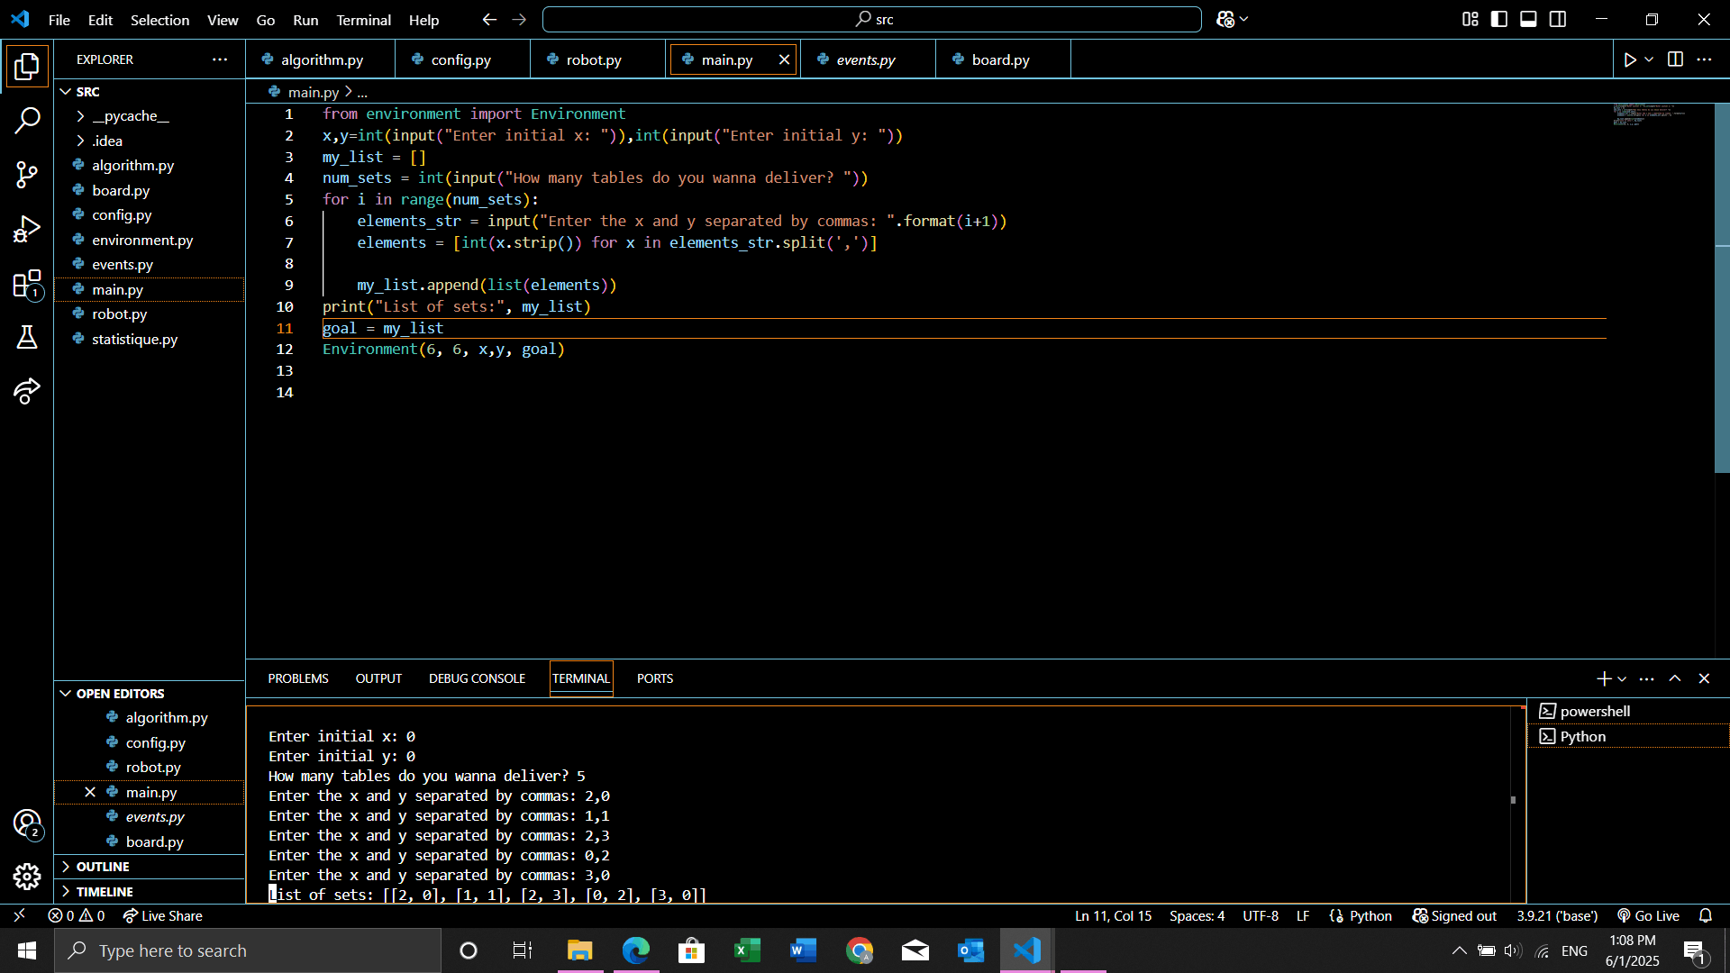The height and width of the screenshot is (973, 1730).
Task: Collapse the Open Editors section
Action: 120,694
